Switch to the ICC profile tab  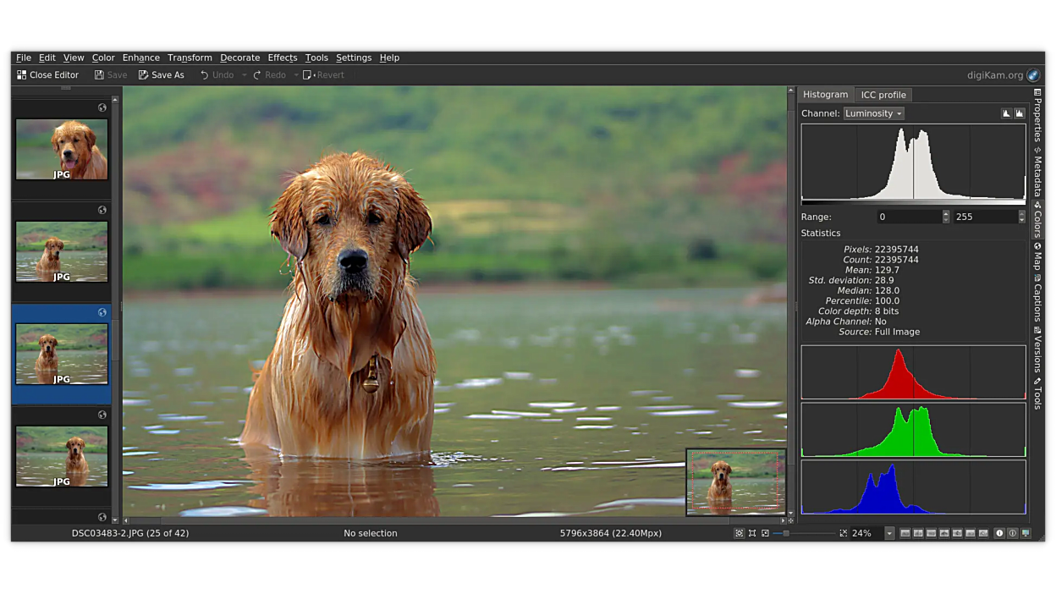pos(883,95)
